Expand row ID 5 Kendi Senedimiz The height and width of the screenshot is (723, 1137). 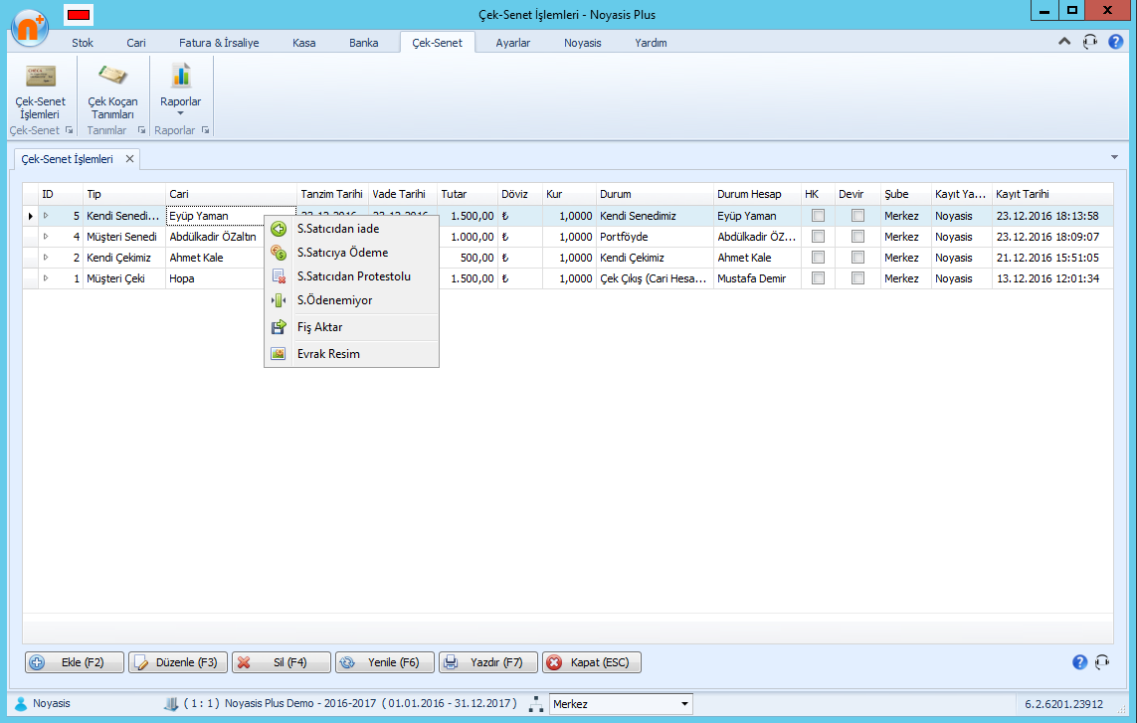[x=46, y=216]
